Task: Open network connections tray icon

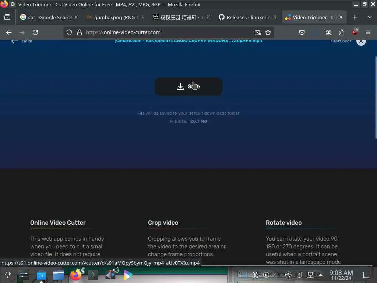Action: coord(310,275)
